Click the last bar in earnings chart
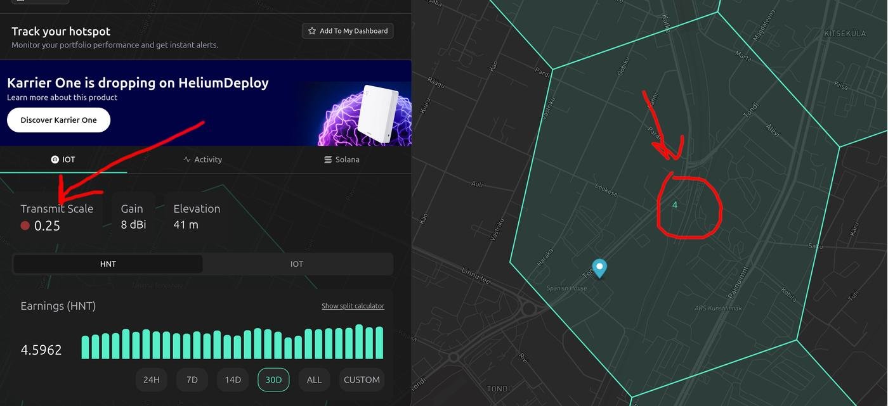The height and width of the screenshot is (406, 888). click(379, 343)
